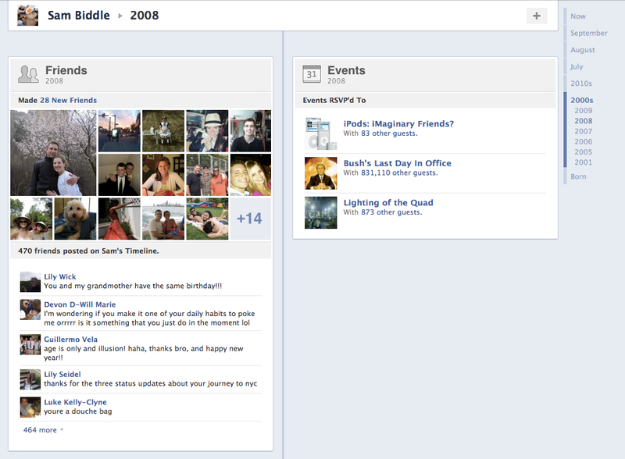Click the Events panel heading
The image size is (625, 459).
(346, 70)
